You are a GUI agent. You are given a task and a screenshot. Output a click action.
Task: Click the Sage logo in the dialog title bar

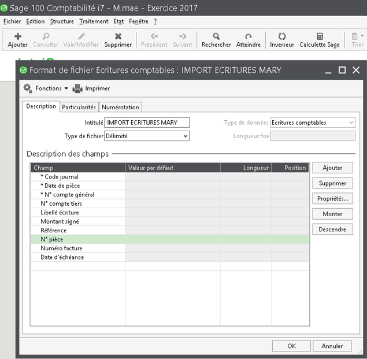point(23,70)
